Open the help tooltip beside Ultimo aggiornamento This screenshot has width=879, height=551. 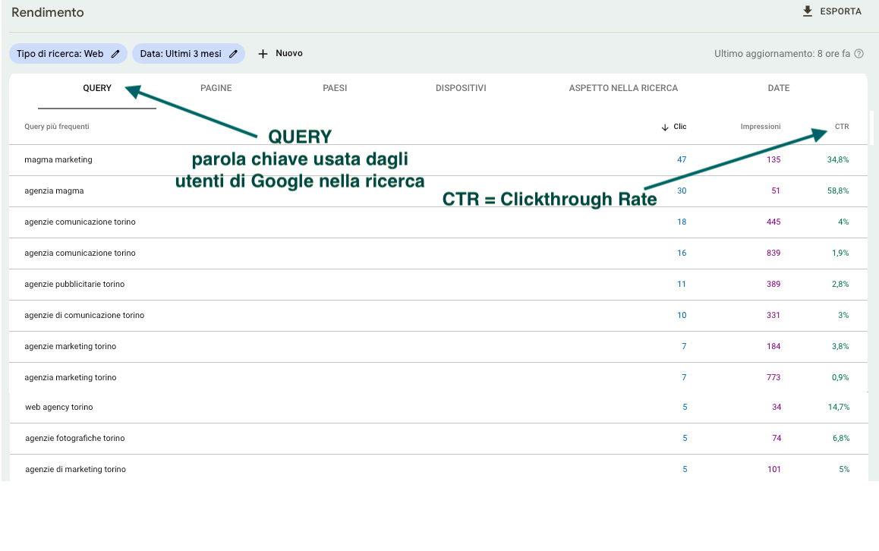click(x=859, y=53)
